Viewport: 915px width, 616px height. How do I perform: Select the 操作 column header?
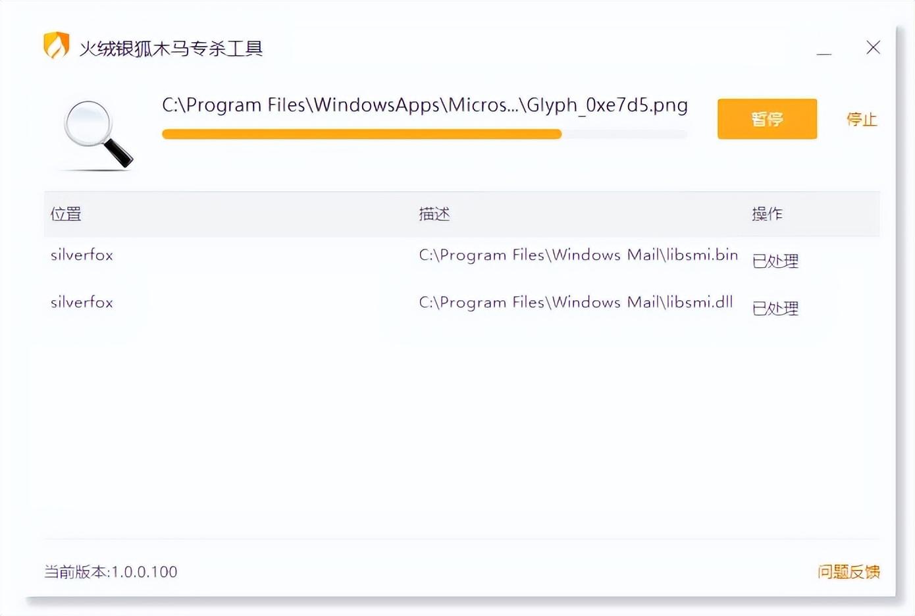[x=767, y=214]
